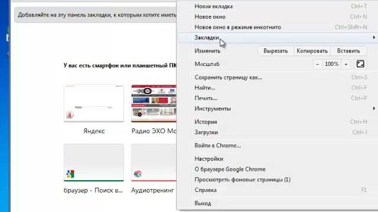
Task: Click the Яндекс tile label
Action: (x=94, y=131)
